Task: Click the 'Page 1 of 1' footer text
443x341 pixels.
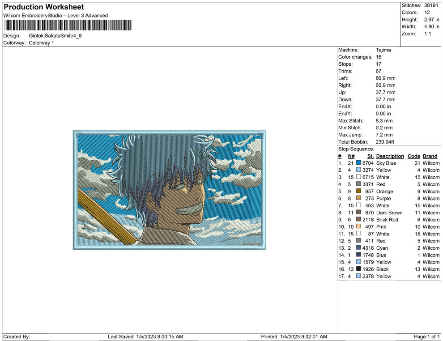Action: (x=426, y=337)
